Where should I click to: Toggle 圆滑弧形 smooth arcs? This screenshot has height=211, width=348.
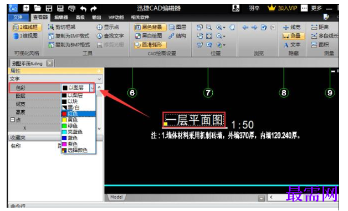[150, 45]
